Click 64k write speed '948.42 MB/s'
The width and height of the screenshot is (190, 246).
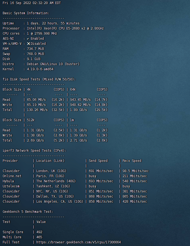(80, 105)
